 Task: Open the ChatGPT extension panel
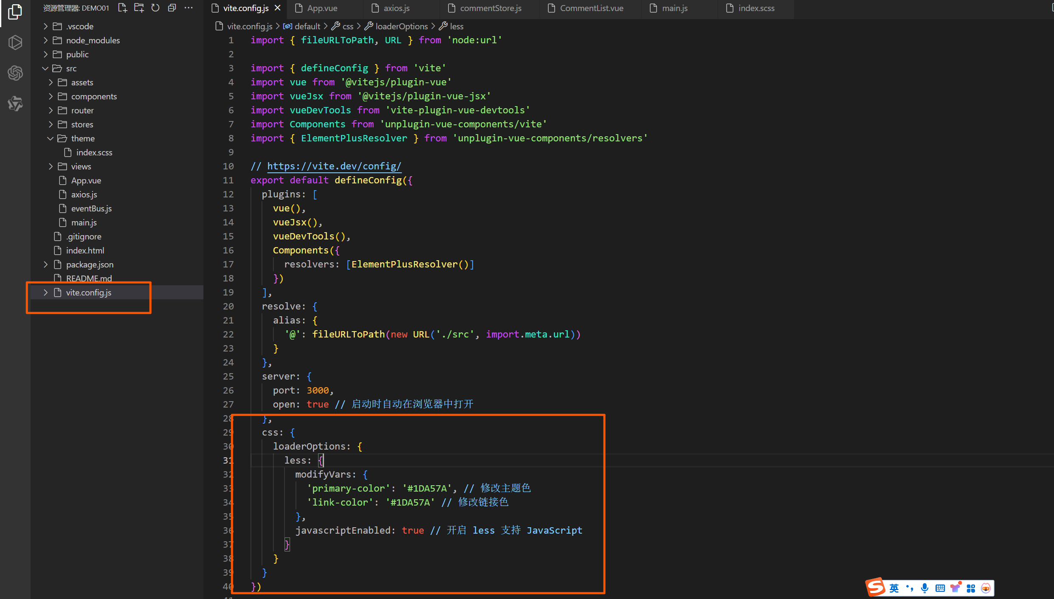pyautogui.click(x=15, y=73)
